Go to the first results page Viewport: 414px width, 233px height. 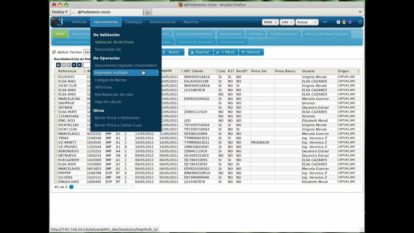tap(64, 65)
